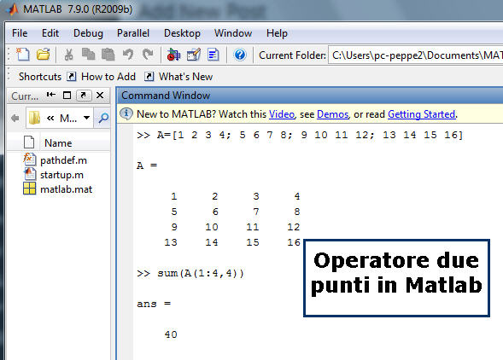Click the result value 40

tap(171, 334)
